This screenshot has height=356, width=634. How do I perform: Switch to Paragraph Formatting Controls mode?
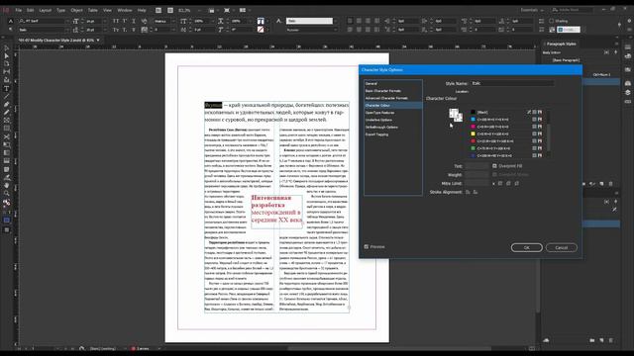pyautogui.click(x=11, y=30)
